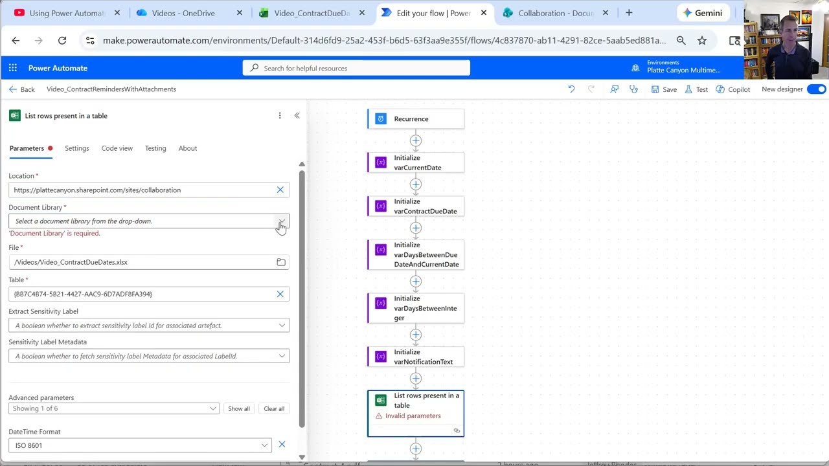829x466 pixels.
Task: Open the comments/feedback icon in toolbar
Action: (x=614, y=89)
